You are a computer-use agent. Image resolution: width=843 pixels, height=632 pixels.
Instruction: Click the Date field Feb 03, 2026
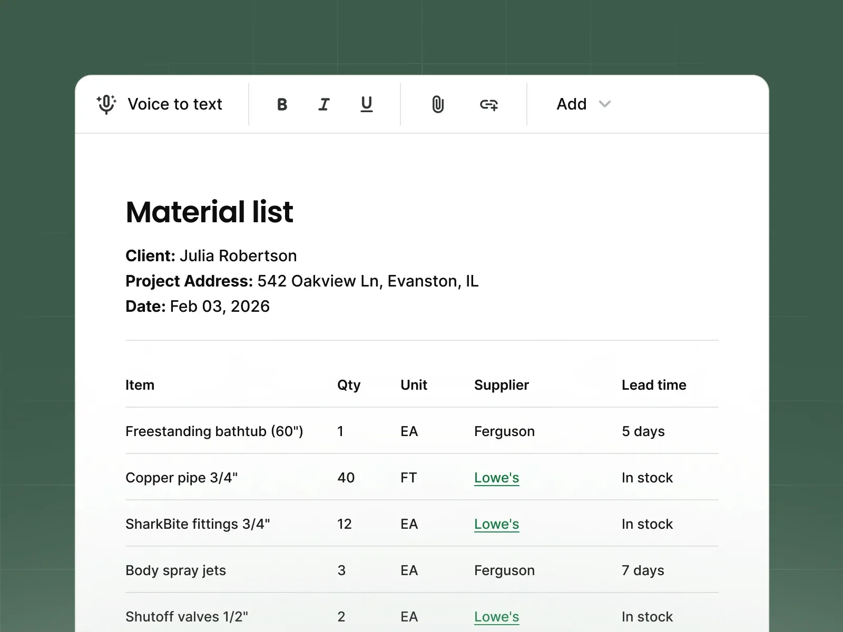[219, 306]
